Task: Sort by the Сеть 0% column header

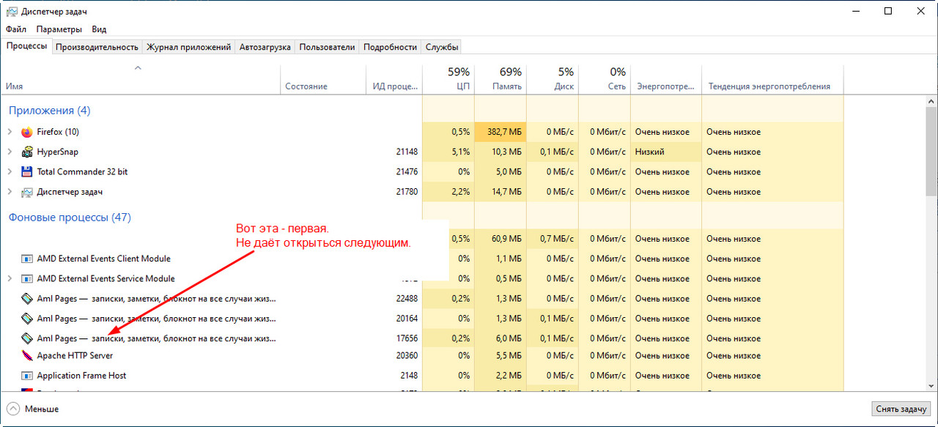Action: pyautogui.click(x=605, y=79)
